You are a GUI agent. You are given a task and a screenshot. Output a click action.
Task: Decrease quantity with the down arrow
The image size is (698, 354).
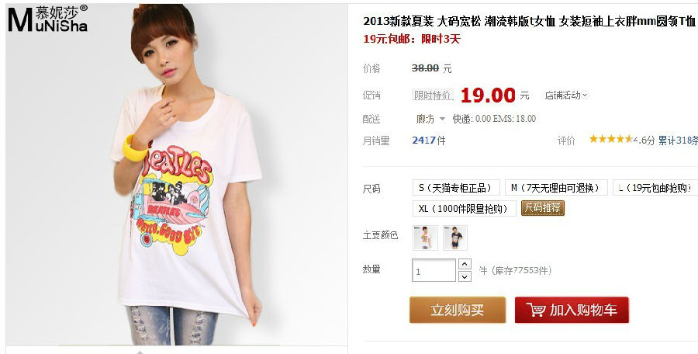pyautogui.click(x=465, y=276)
